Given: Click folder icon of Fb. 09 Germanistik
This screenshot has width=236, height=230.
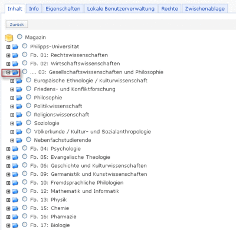Looking at the screenshot, I should pos(15,175).
